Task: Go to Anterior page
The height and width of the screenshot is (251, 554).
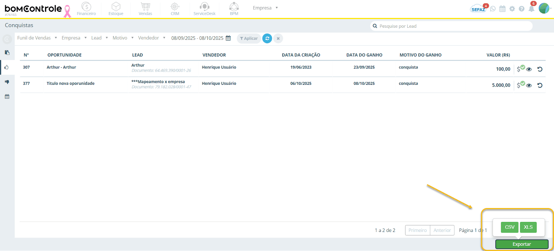Action: click(x=442, y=230)
